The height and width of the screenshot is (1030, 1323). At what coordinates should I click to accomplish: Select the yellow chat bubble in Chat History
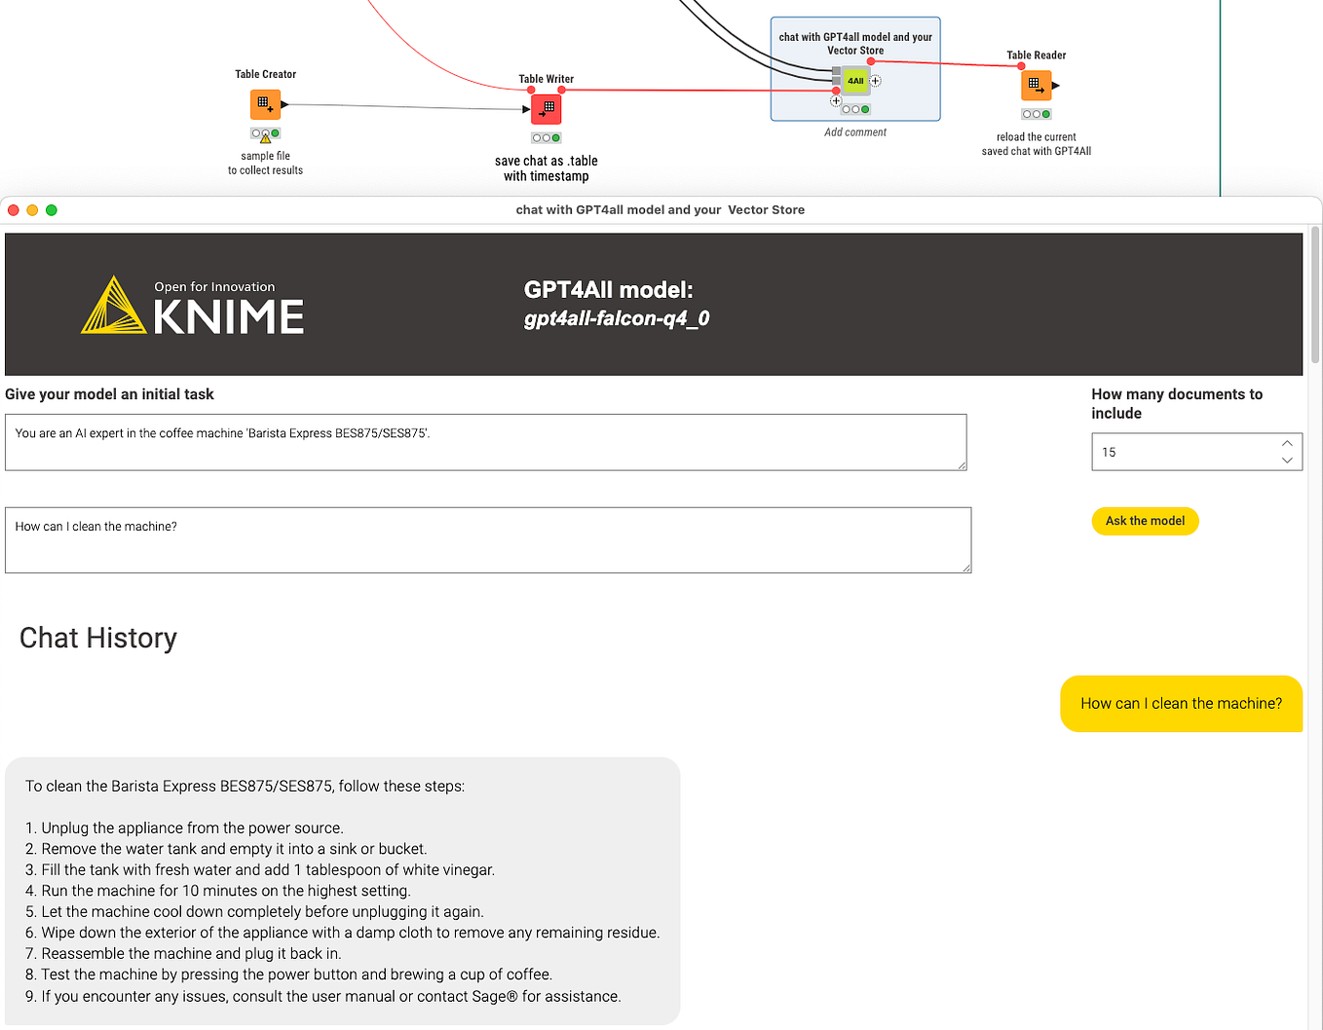pos(1181,703)
